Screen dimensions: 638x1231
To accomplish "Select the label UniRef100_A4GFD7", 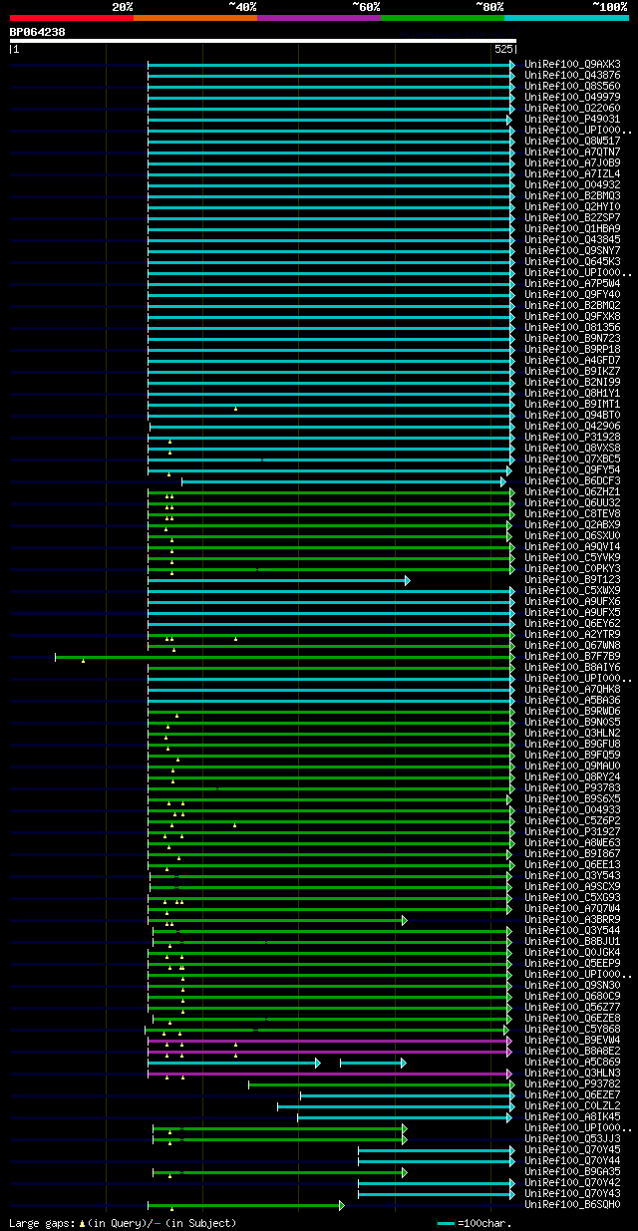I will click(572, 361).
